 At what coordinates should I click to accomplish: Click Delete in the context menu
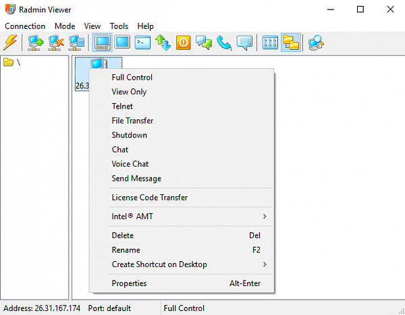click(x=123, y=235)
